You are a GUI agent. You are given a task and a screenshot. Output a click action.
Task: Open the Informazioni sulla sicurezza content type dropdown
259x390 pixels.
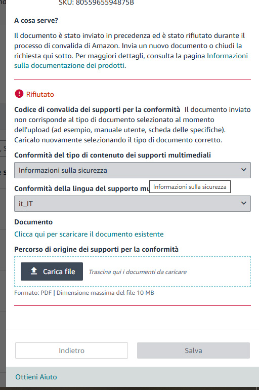(x=133, y=170)
